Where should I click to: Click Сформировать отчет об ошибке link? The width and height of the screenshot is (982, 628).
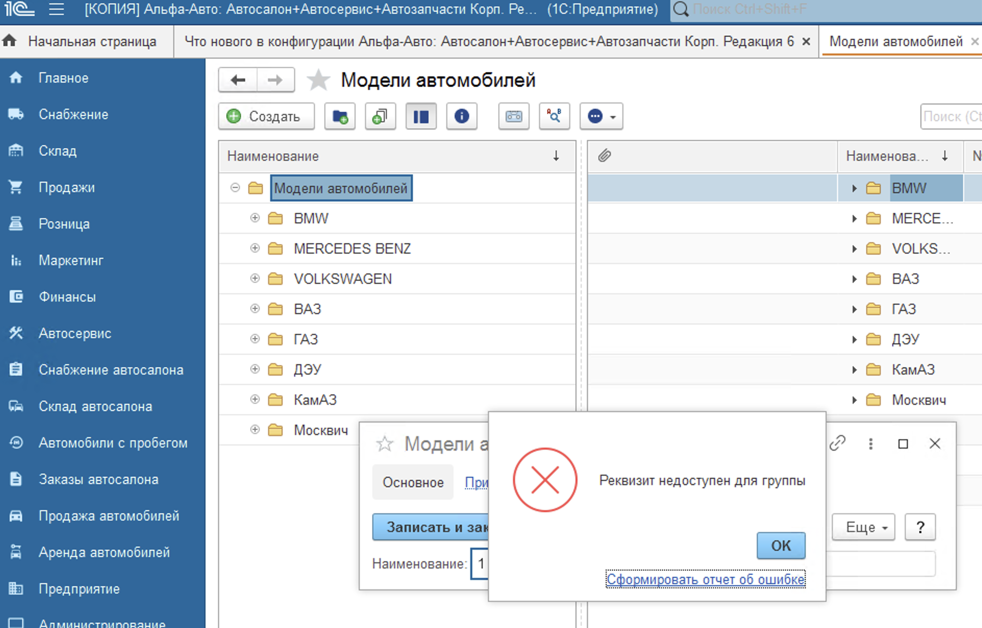(706, 579)
